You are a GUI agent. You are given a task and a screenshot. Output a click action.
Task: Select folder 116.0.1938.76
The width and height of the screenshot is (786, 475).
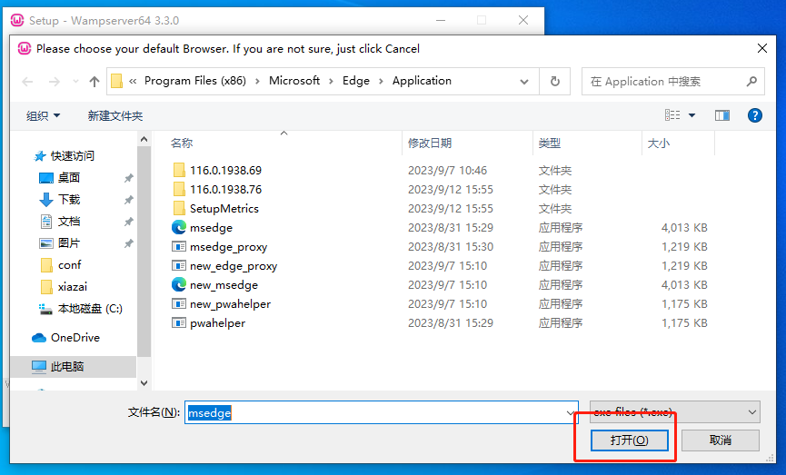pos(225,190)
